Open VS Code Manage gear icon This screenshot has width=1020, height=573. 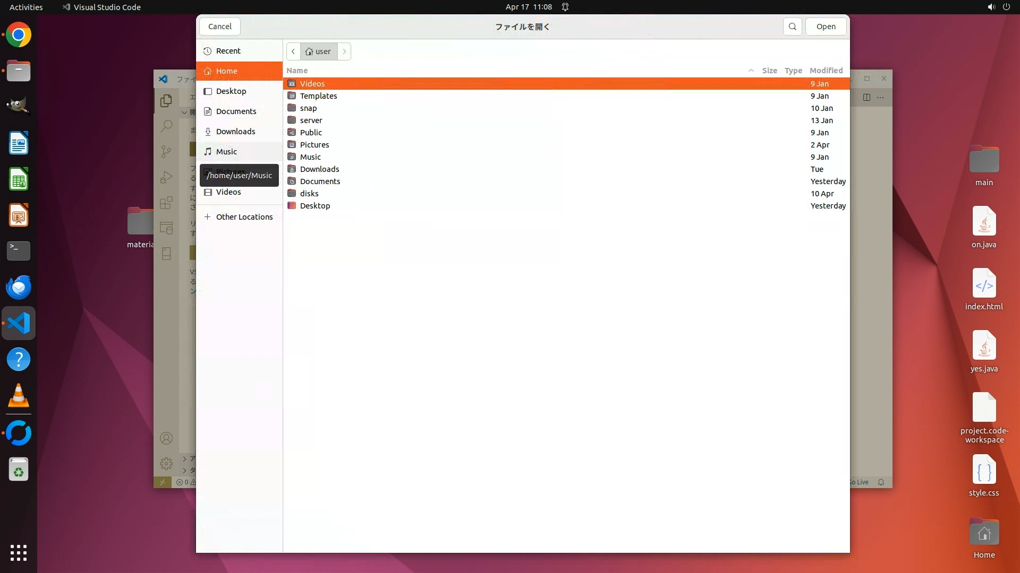pos(166,464)
